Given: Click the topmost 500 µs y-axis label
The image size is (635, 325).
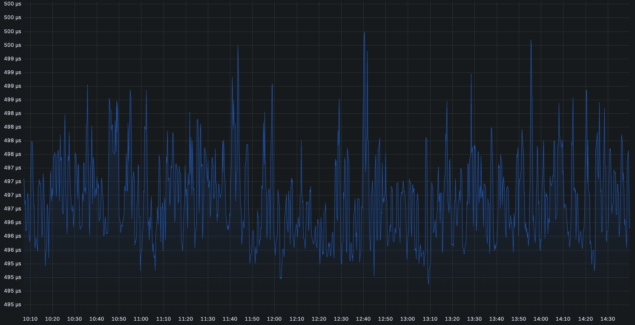Looking at the screenshot, I should [12, 4].
